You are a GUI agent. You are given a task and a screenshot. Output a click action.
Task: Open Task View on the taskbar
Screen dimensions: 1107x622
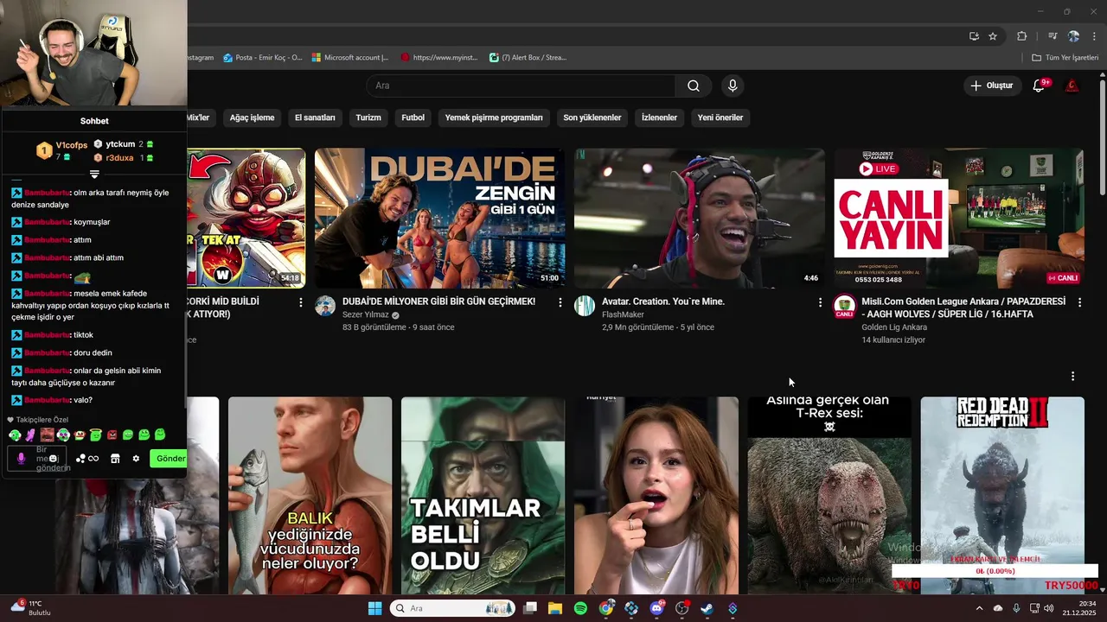point(530,608)
